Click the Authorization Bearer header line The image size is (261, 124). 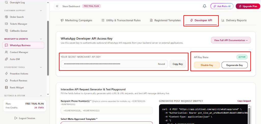click(206, 113)
